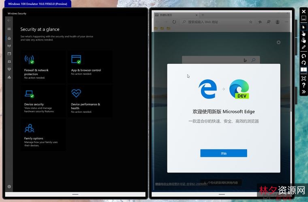Screen dimensions: 308x202
Task: Rotate emulator counterclockwise
Action: (x=304, y=56)
